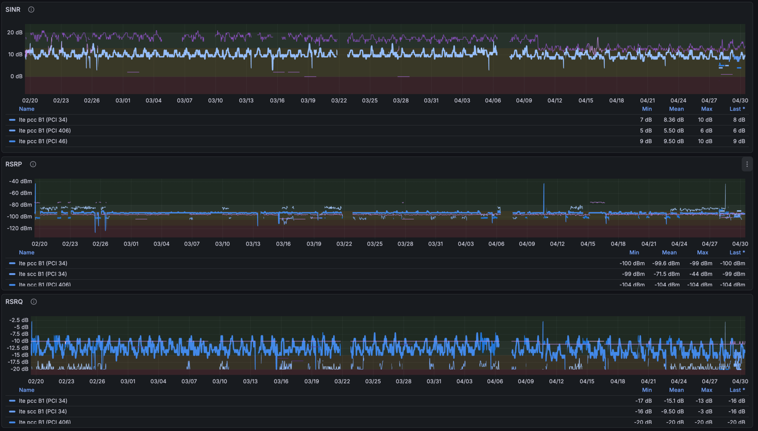Viewport: 758px width, 431px height.
Task: Open the RSRP panel three-dot menu
Action: (x=747, y=164)
